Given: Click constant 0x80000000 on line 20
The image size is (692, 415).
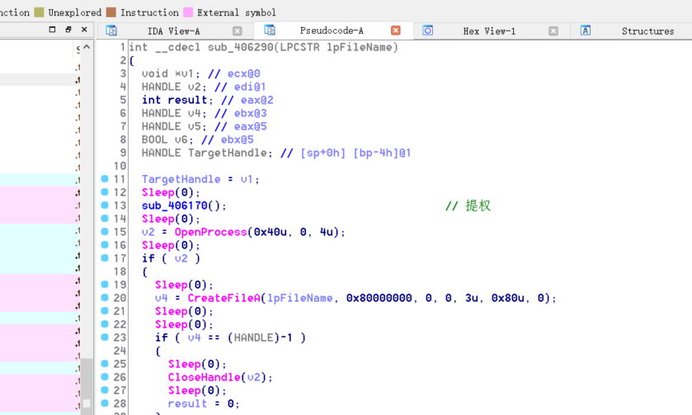Looking at the screenshot, I should coord(379,299).
